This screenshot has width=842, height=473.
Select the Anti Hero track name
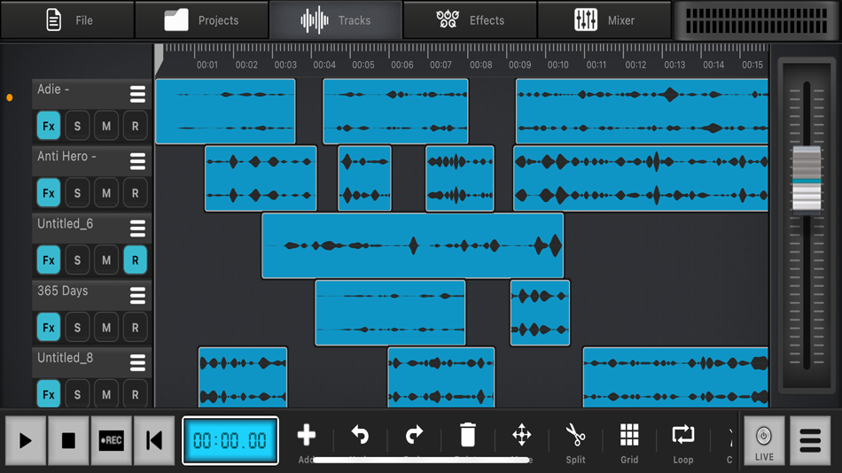click(x=66, y=156)
